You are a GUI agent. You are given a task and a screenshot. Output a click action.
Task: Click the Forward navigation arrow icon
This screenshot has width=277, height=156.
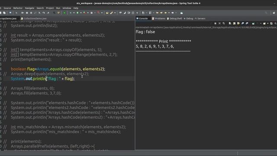coord(173,13)
